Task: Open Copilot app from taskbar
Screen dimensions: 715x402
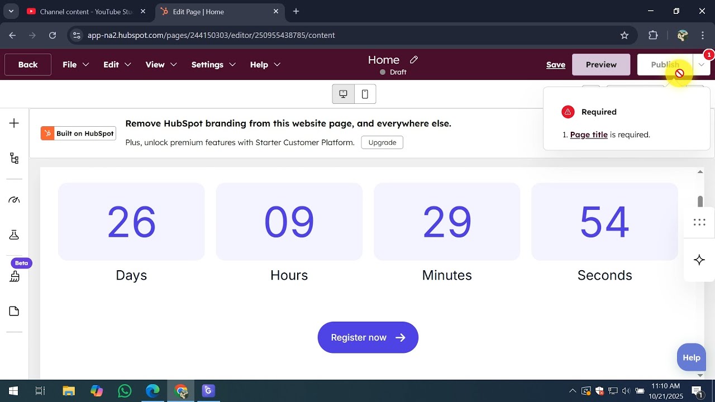Action: pyautogui.click(x=97, y=391)
